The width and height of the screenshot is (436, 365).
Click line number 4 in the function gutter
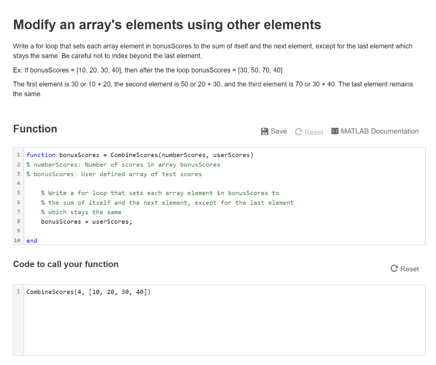click(x=18, y=184)
